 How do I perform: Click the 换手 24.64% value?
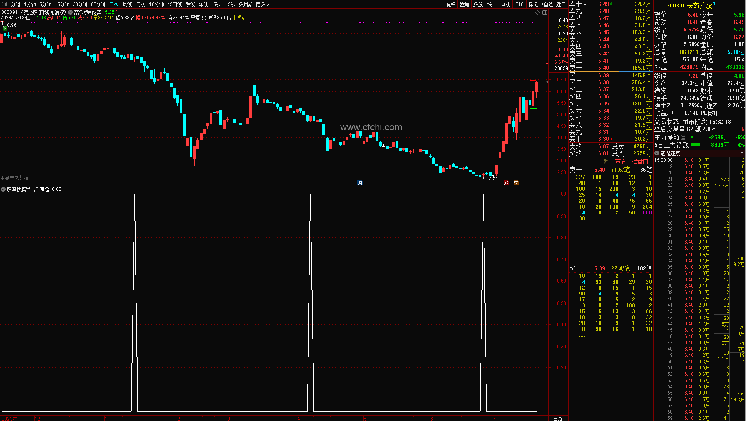[690, 98]
